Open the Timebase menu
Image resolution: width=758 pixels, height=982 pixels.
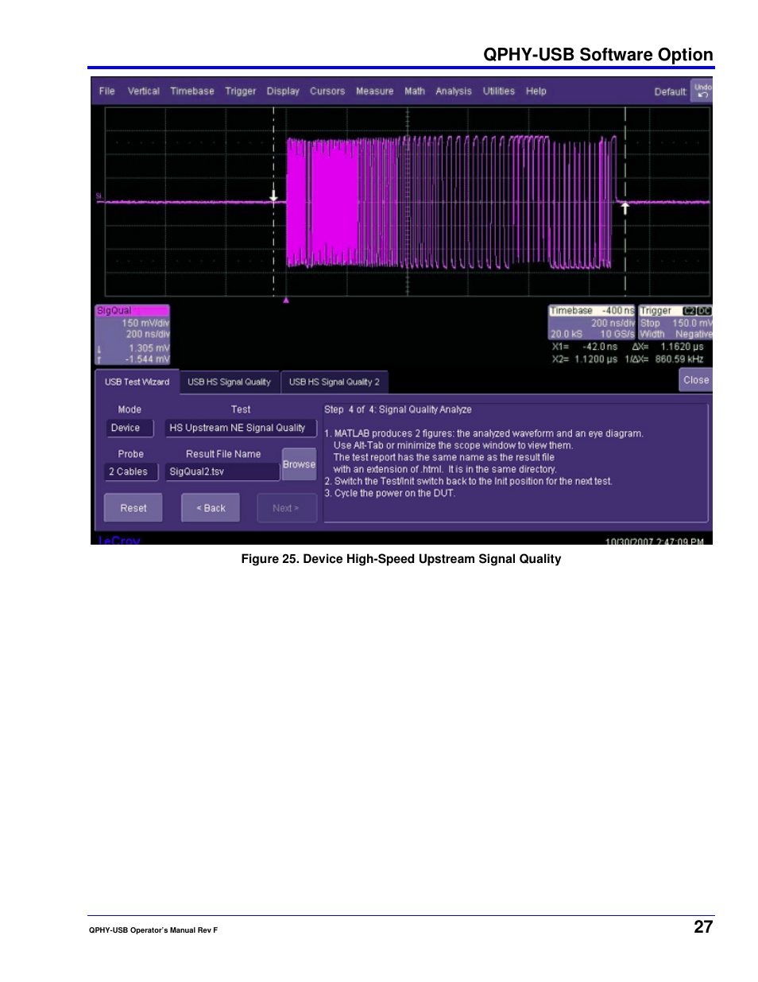(x=192, y=91)
